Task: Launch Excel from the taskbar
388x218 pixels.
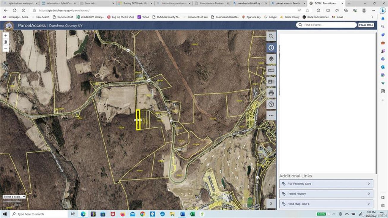Action: click(192, 214)
